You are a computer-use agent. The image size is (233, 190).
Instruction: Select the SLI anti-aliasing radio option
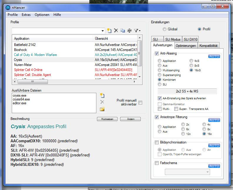tap(160, 84)
